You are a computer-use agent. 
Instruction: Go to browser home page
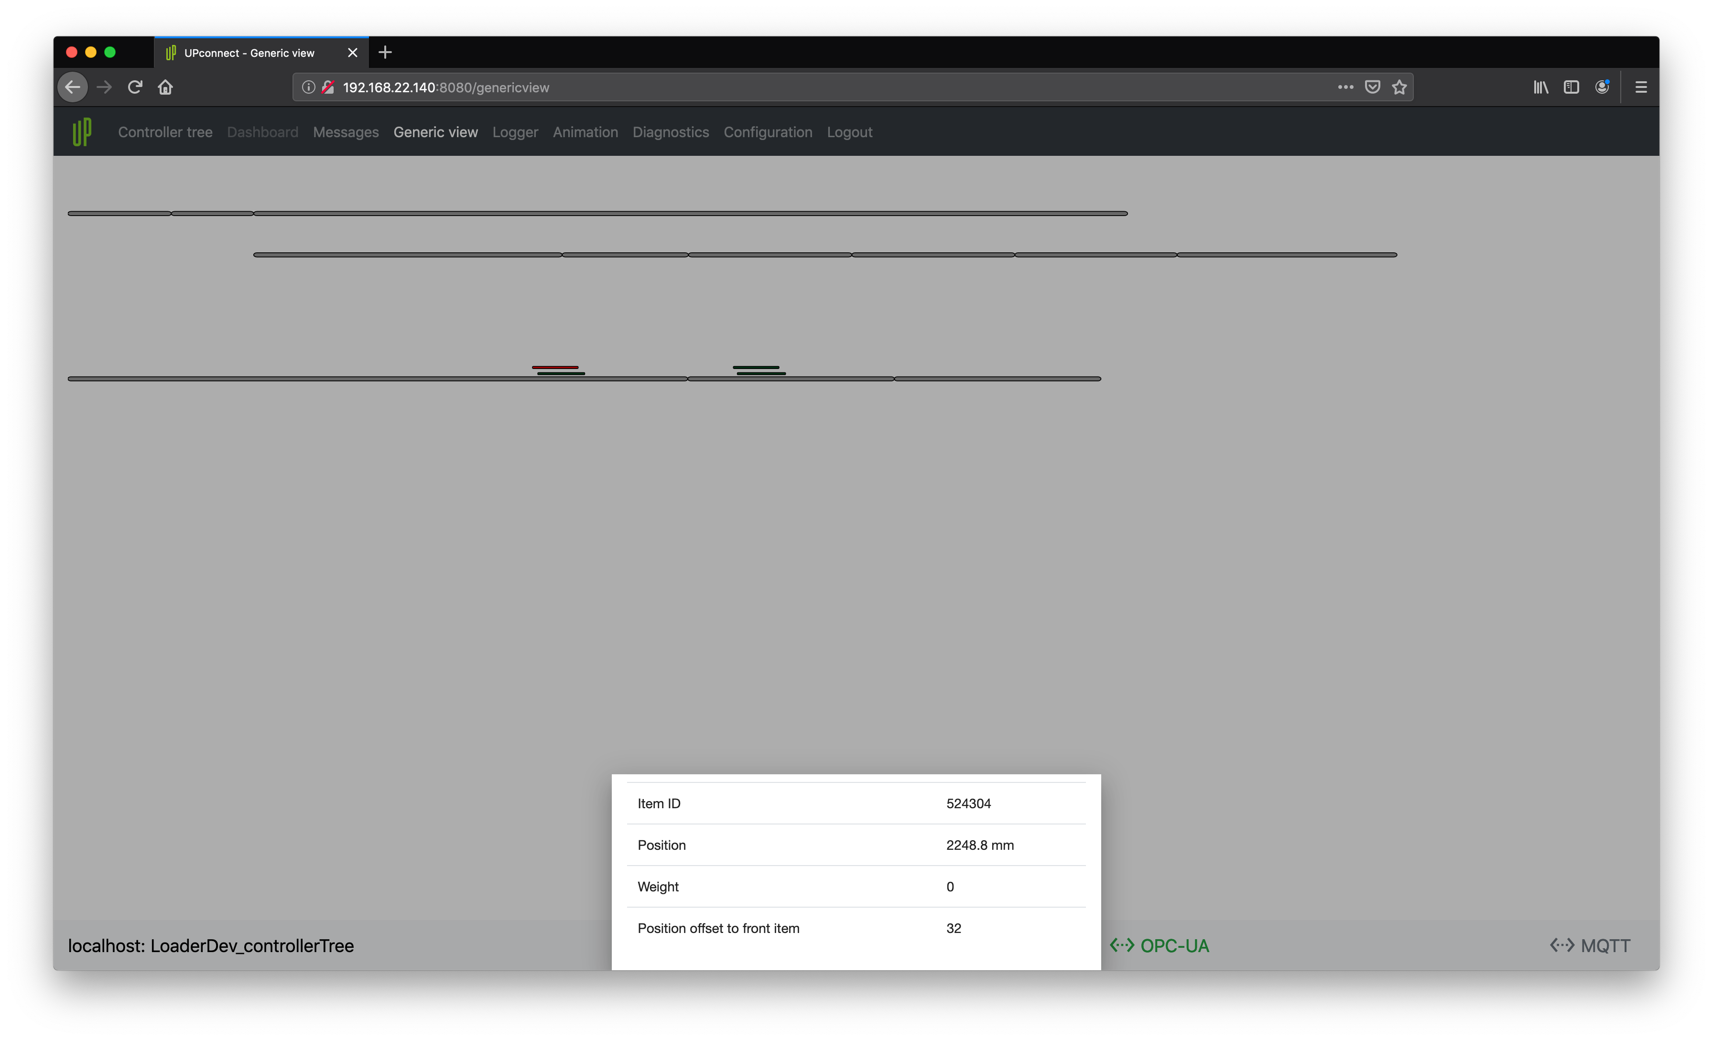165,87
